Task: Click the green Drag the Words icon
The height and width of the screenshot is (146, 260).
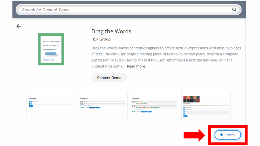Action: (51, 49)
